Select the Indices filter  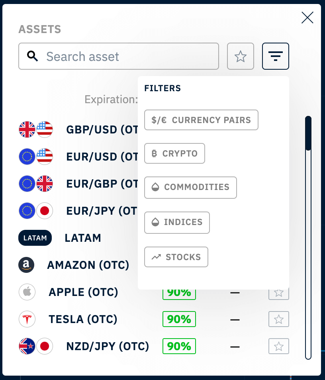tap(177, 222)
